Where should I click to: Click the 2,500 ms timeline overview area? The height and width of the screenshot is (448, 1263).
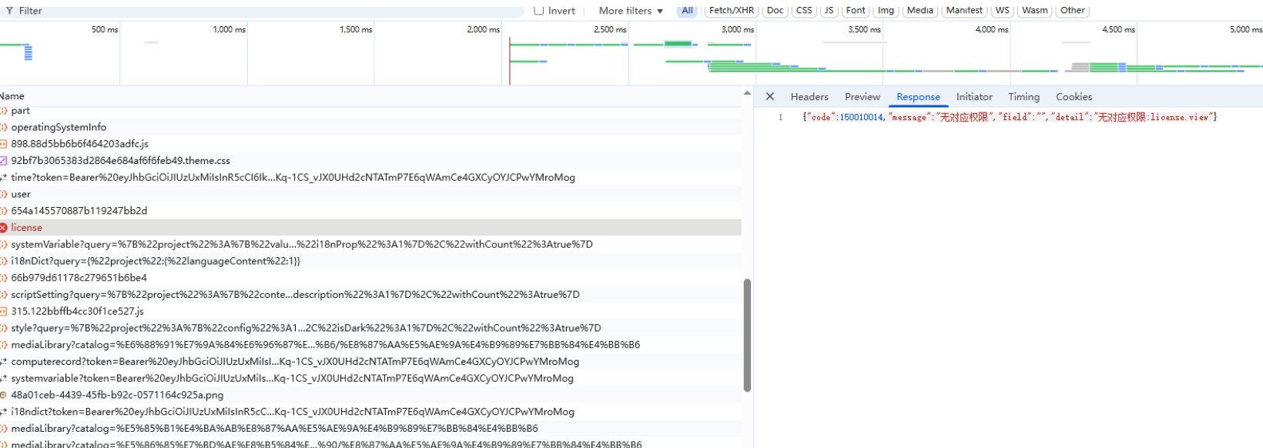[570, 58]
